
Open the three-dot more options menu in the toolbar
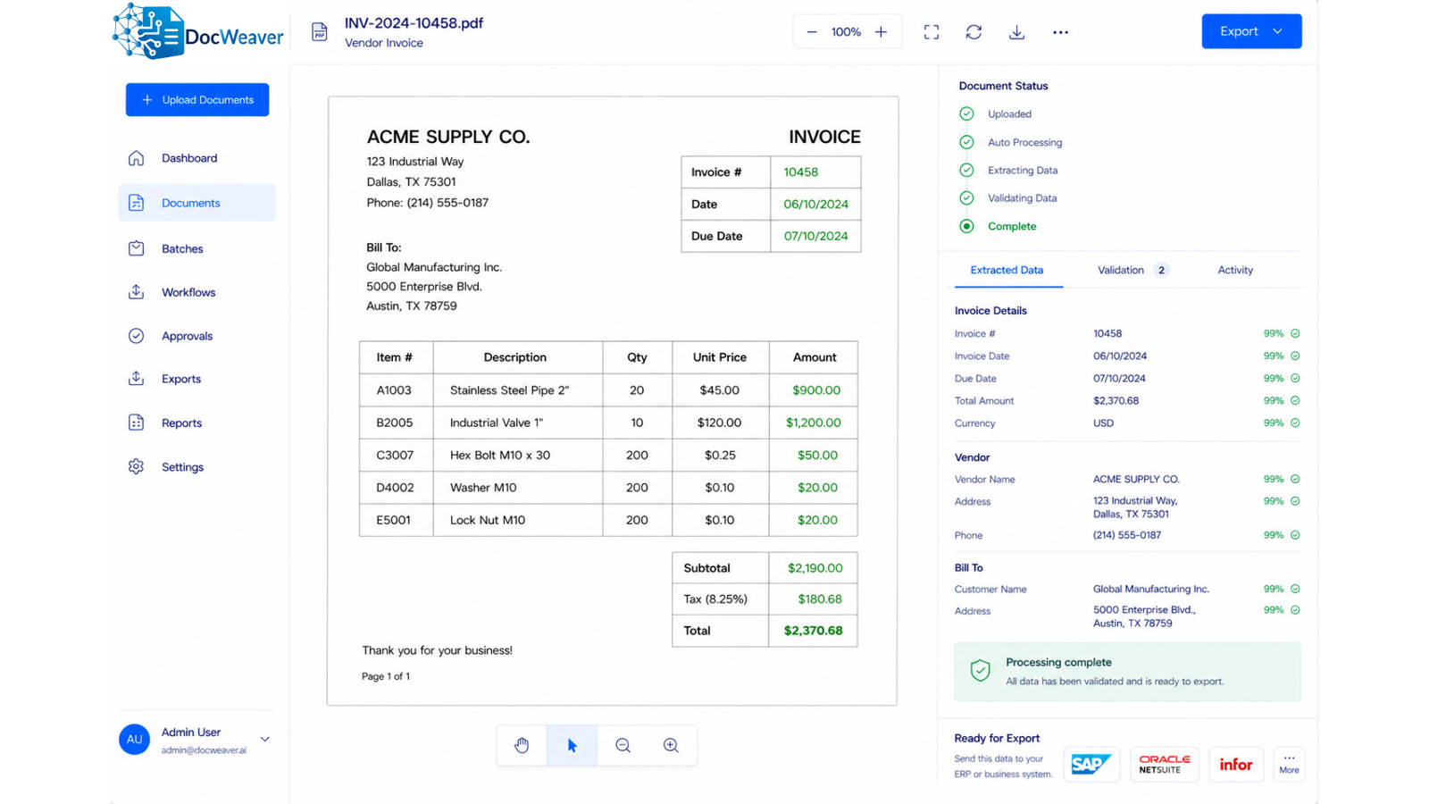point(1060,32)
